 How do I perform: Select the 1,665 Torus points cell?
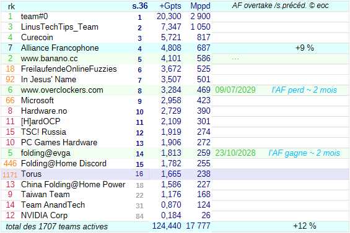click(171, 174)
